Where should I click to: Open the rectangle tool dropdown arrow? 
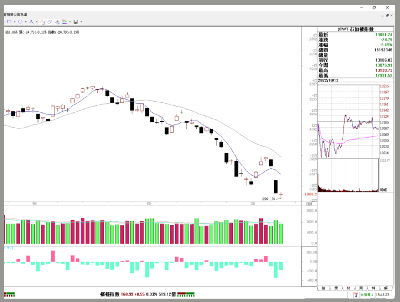15,22
